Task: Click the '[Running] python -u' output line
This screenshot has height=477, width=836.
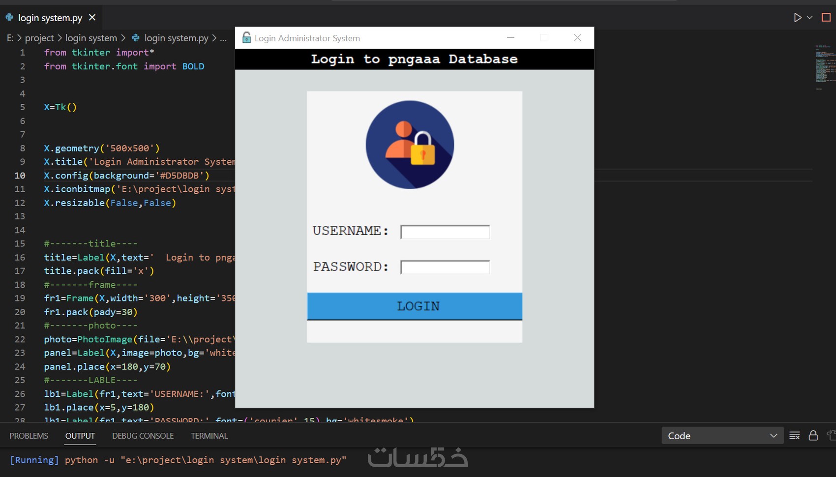Action: click(x=178, y=460)
